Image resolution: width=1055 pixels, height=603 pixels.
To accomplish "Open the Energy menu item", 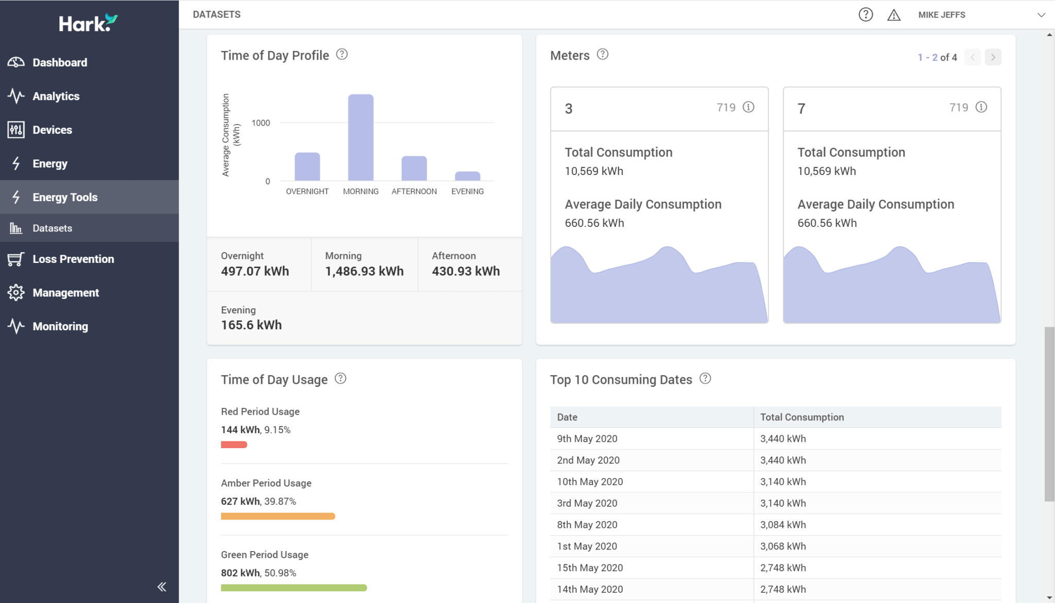I will pyautogui.click(x=89, y=164).
